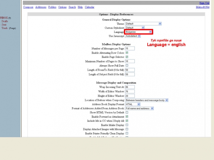Click Number of Messages per Page field
The image size is (214, 160).
pos(130,48)
